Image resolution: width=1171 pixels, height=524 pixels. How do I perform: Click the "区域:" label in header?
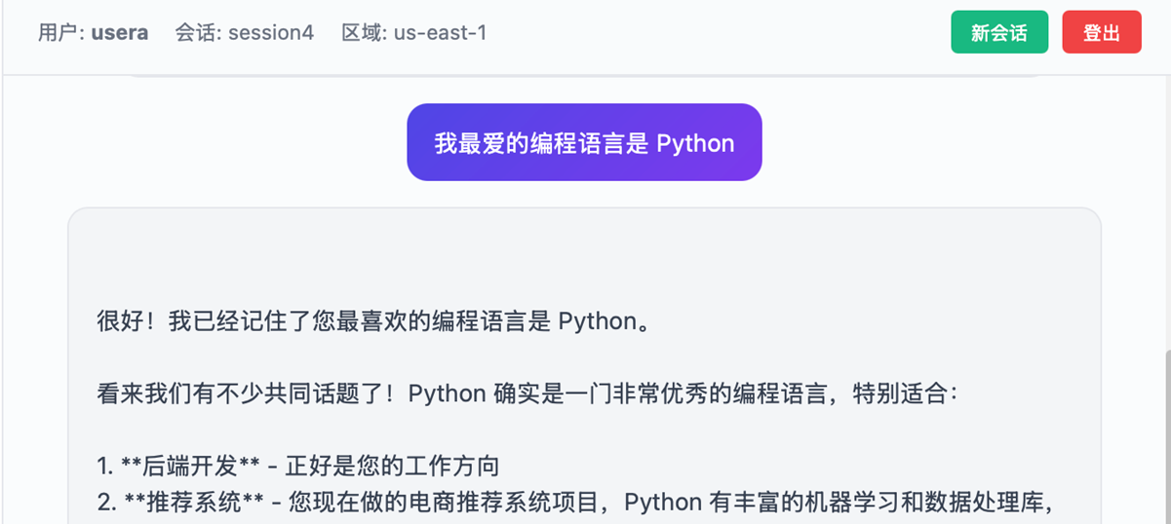coord(365,33)
